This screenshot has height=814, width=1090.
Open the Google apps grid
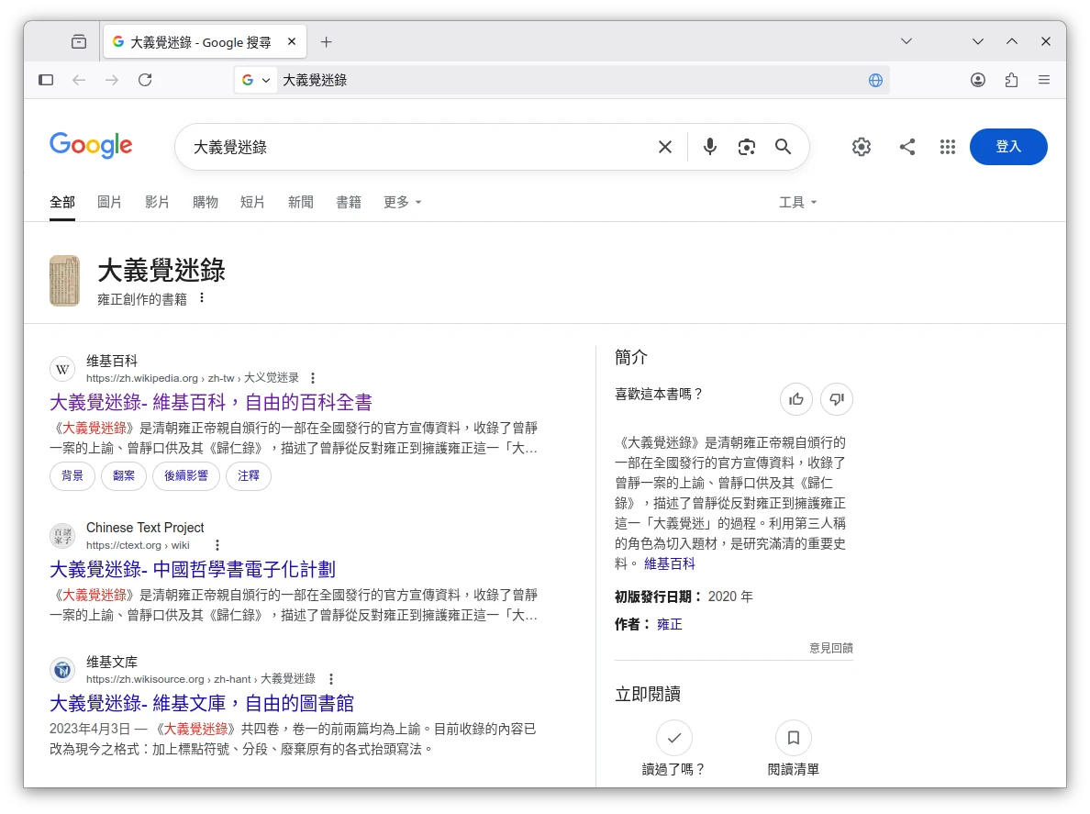click(948, 147)
